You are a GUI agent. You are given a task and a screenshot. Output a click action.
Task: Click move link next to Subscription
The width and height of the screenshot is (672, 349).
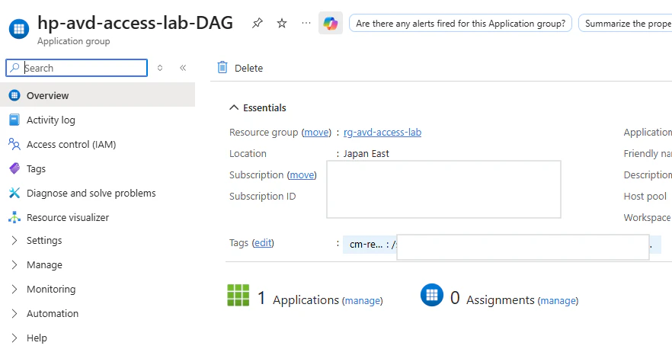tap(302, 175)
